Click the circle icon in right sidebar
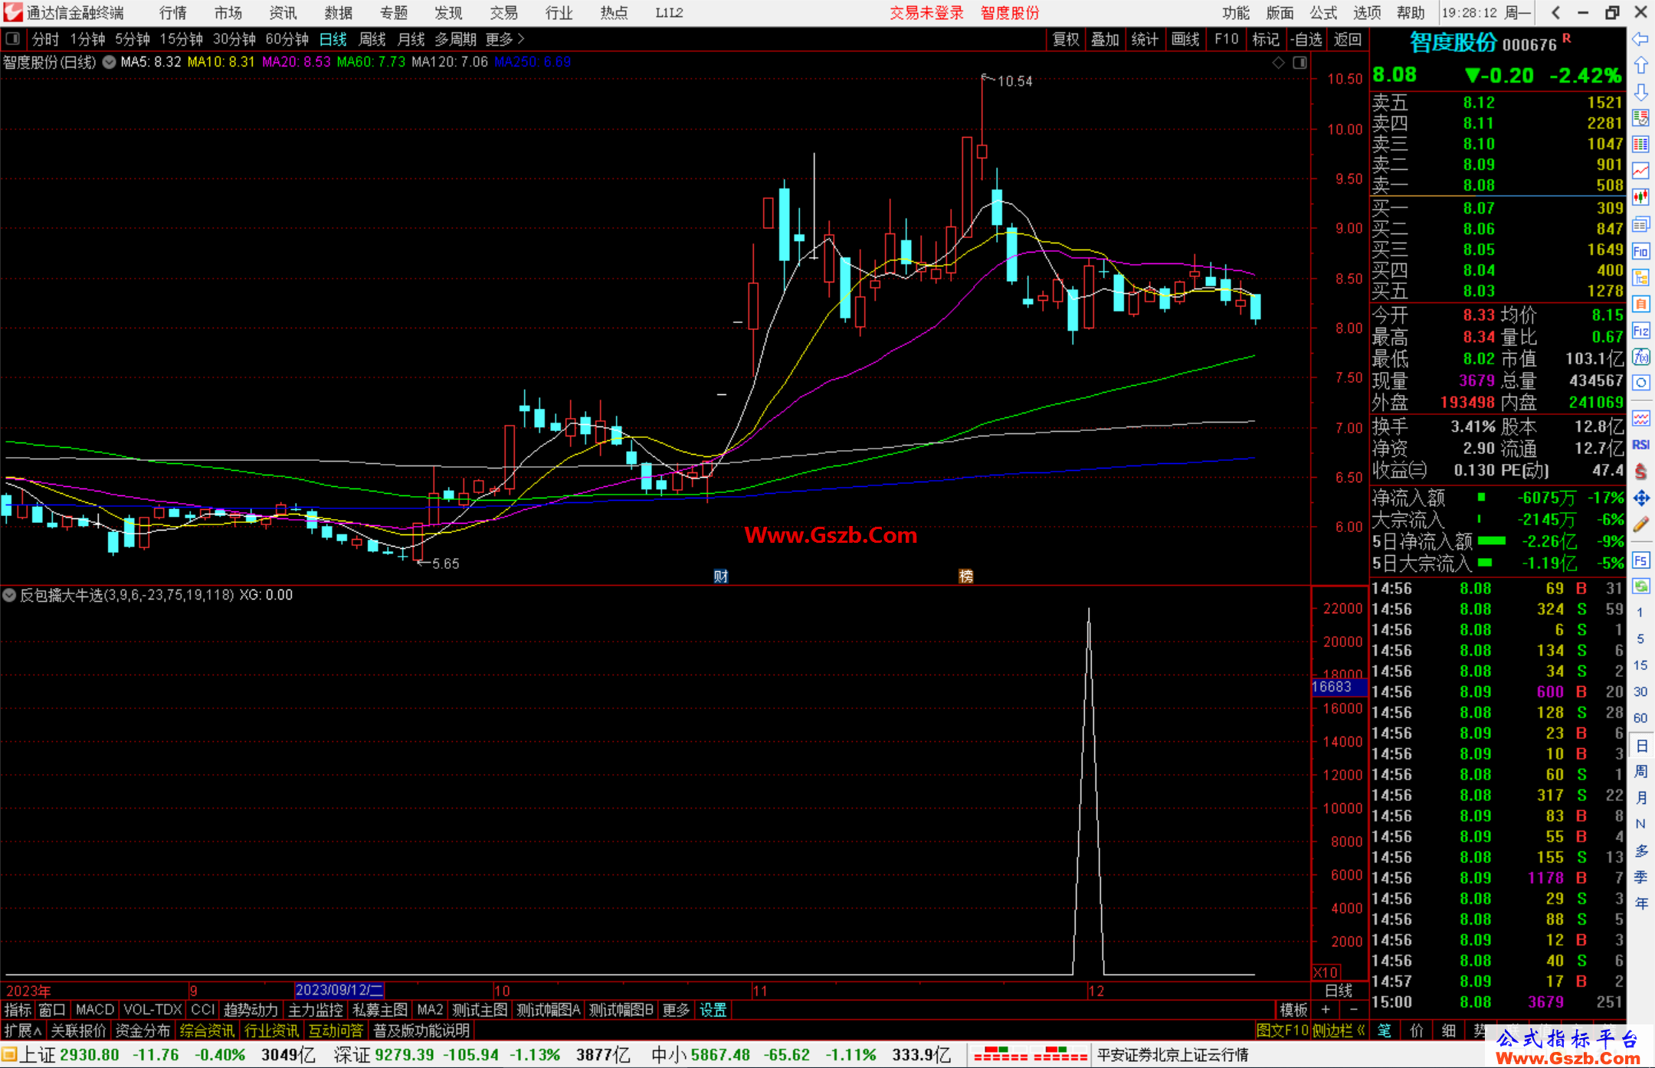This screenshot has width=1655, height=1068. pos(1640,383)
